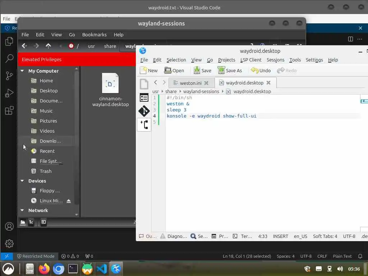The image size is (368, 276).
Task: Hide the sidebar in file manager footer
Action: pos(43,222)
